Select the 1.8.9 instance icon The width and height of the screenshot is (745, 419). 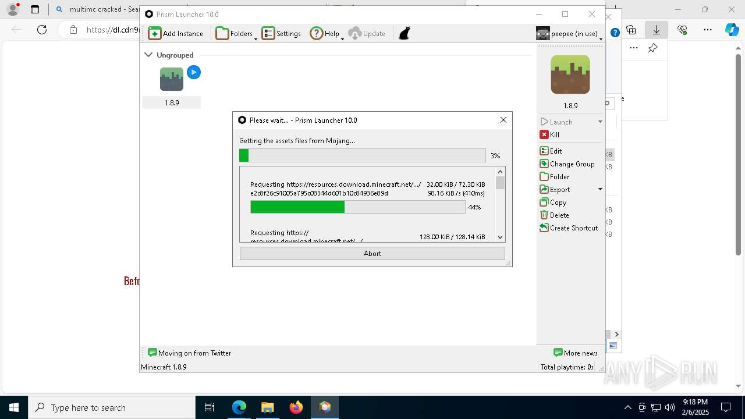pyautogui.click(x=172, y=79)
